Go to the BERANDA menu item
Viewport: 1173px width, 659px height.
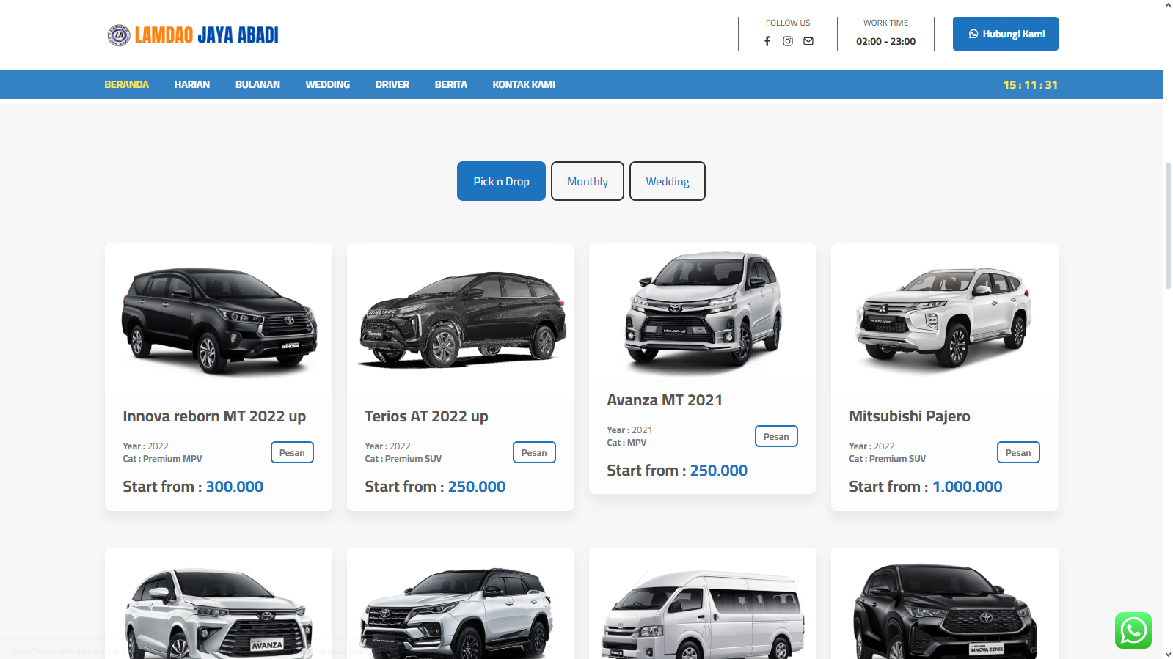pyautogui.click(x=126, y=84)
